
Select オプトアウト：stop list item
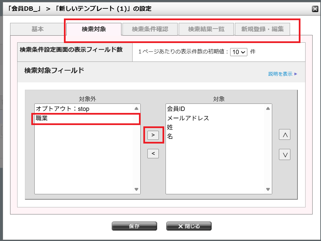[x=84, y=109]
